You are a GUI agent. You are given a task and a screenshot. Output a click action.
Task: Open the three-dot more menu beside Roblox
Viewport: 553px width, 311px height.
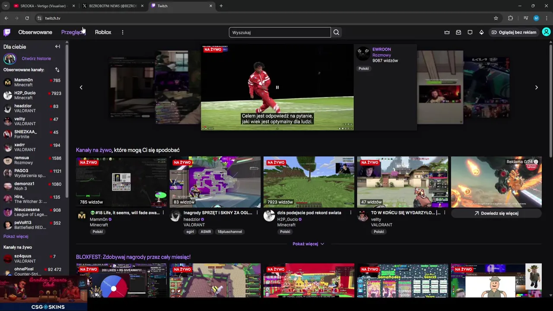[122, 32]
